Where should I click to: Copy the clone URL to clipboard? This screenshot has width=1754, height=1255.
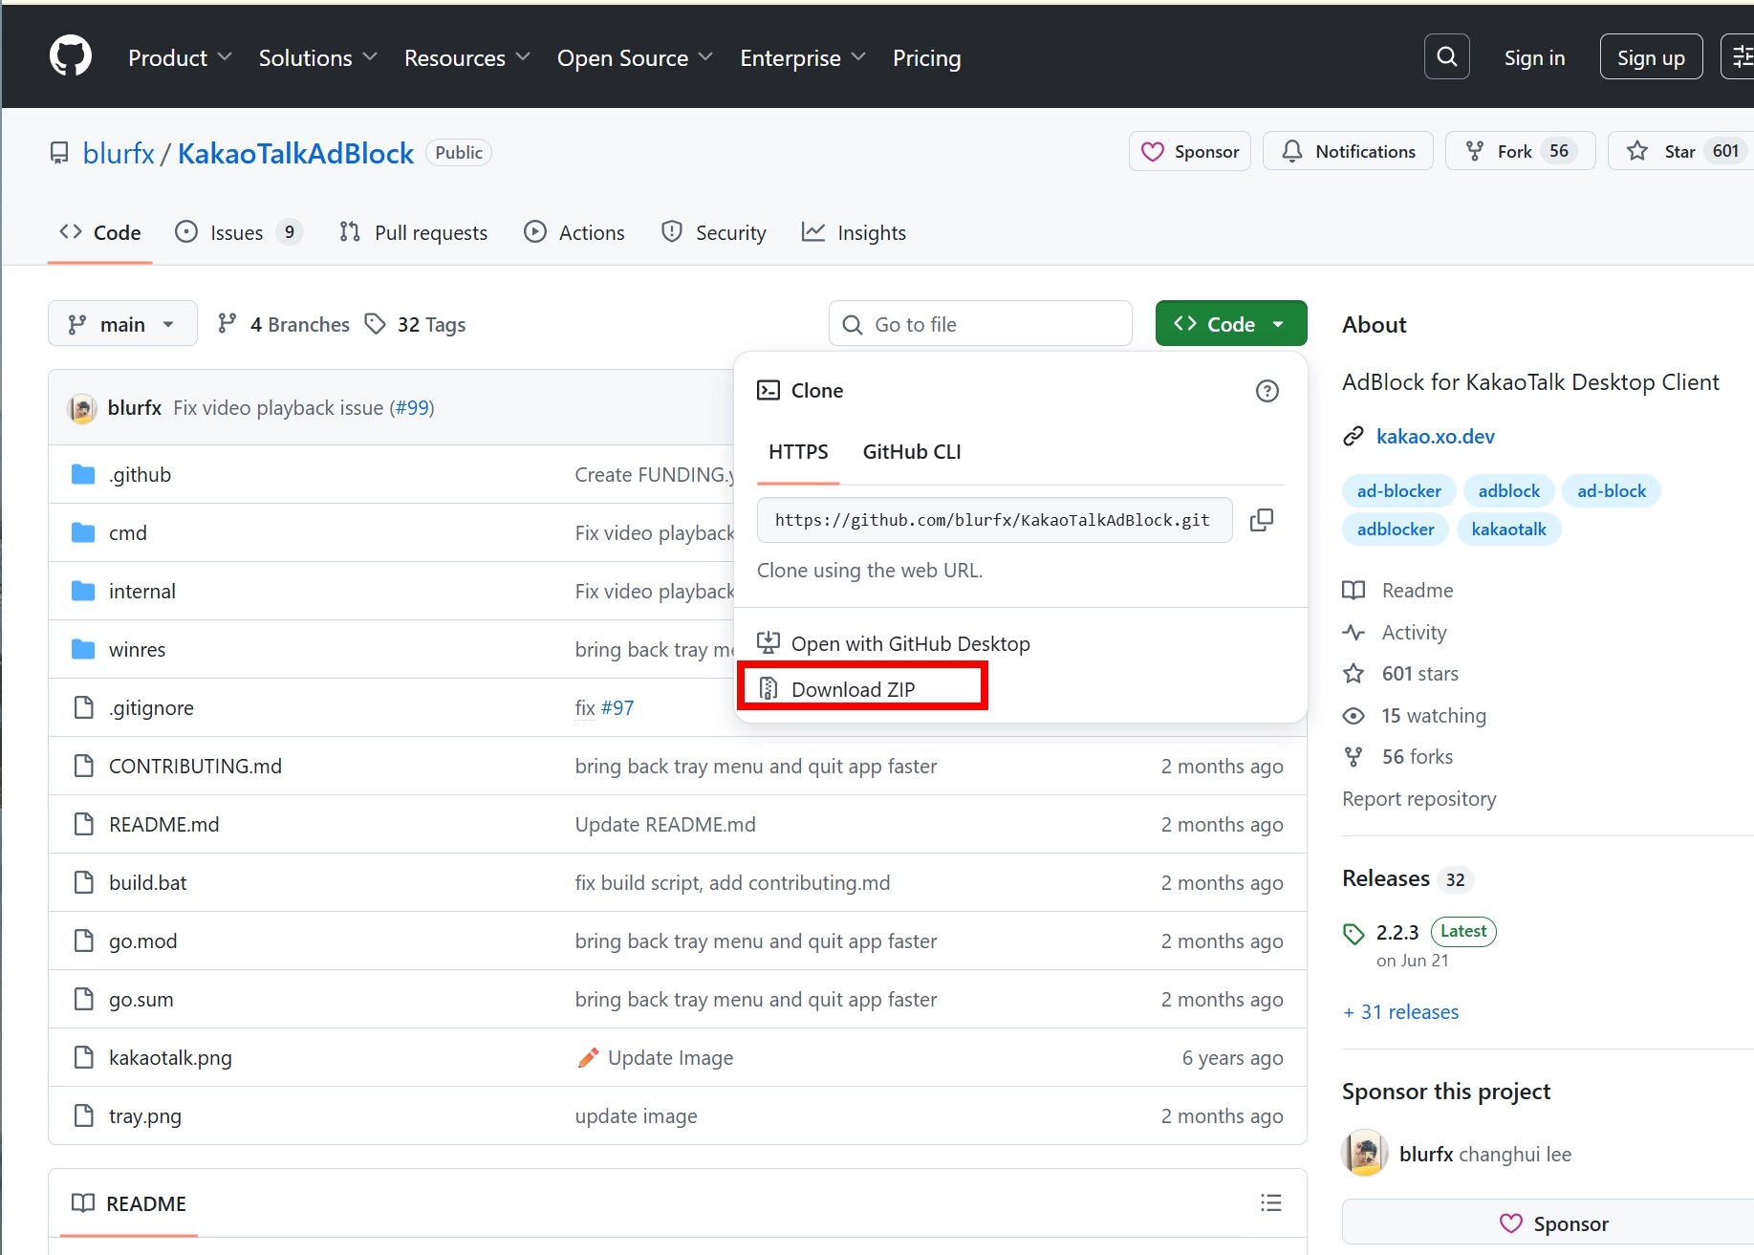[1262, 520]
